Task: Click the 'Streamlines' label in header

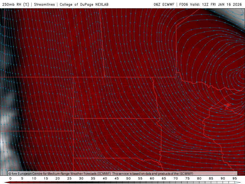Action: 44,4
